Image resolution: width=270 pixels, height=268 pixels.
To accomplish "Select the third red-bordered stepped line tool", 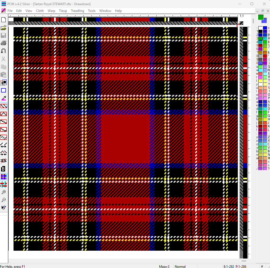I will (4, 122).
